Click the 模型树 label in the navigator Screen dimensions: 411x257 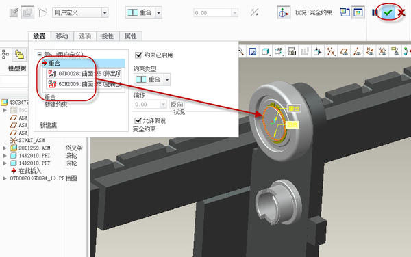coord(17,68)
